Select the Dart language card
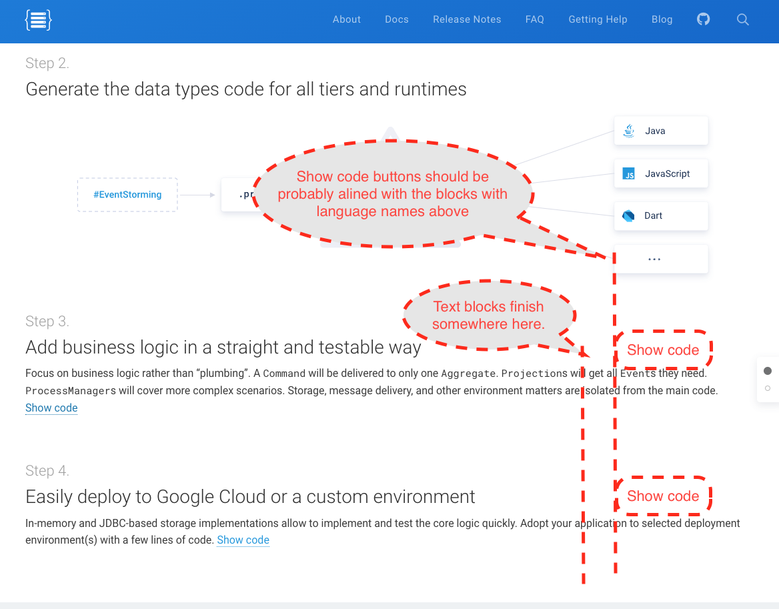The height and width of the screenshot is (609, 779). (x=660, y=215)
